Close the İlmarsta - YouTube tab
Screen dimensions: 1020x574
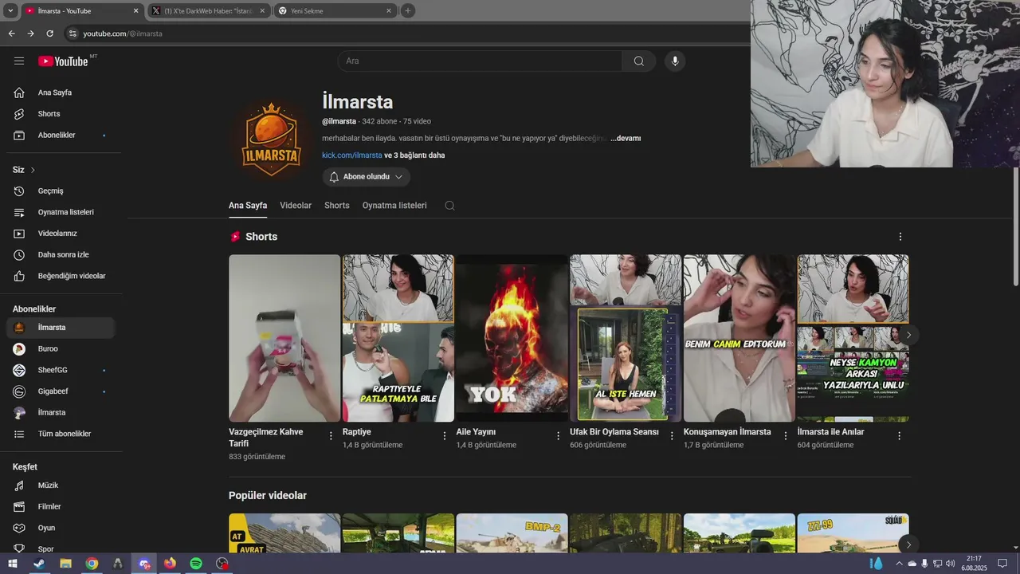tap(135, 11)
